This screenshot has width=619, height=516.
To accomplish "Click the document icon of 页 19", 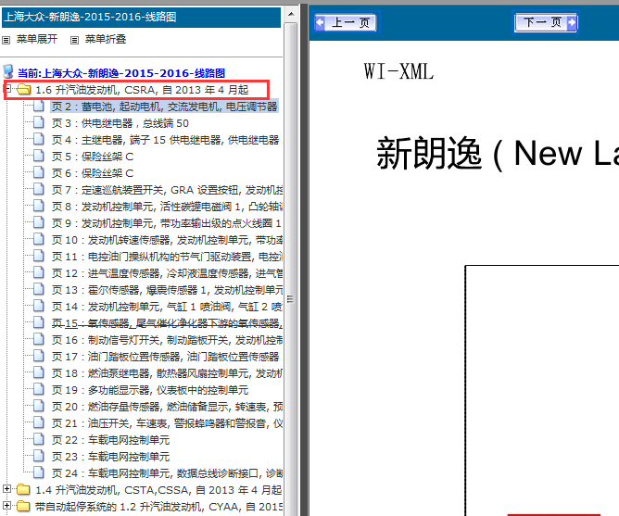I will 39,389.
